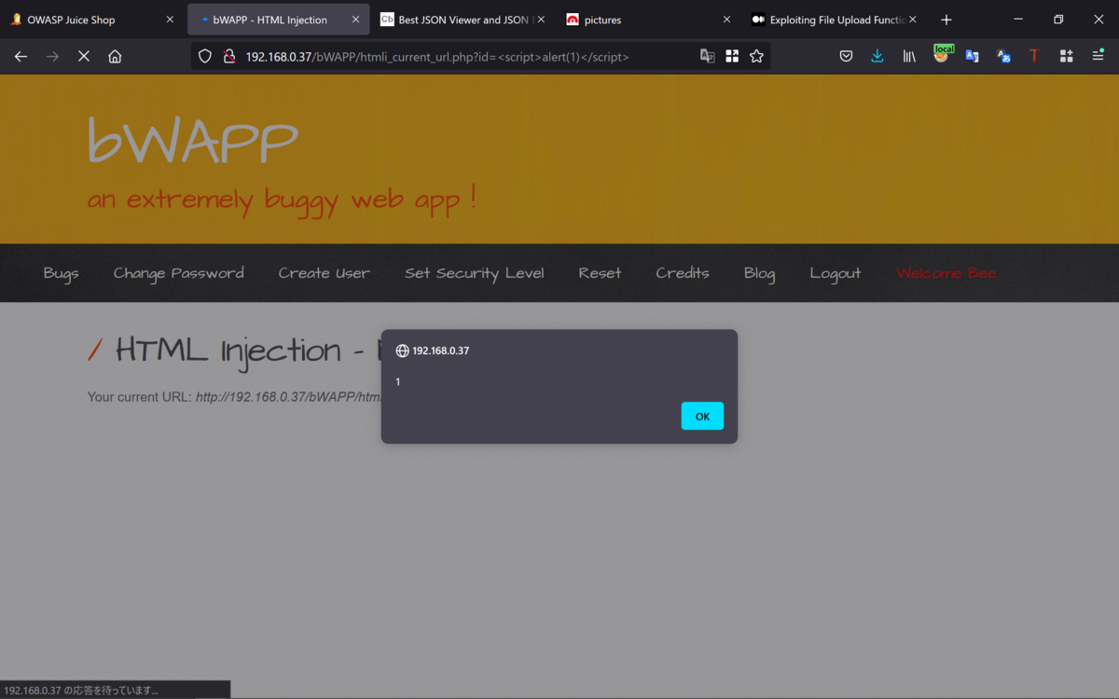Open the Change Password link

[178, 273]
